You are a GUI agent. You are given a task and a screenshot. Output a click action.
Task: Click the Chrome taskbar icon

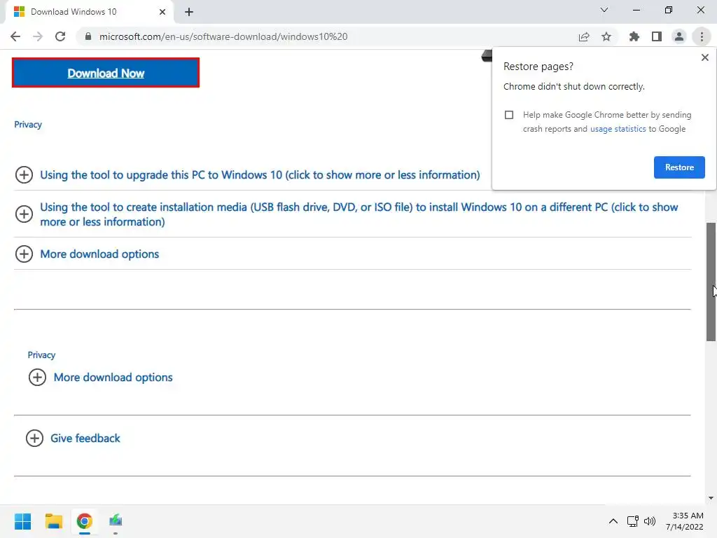click(84, 521)
